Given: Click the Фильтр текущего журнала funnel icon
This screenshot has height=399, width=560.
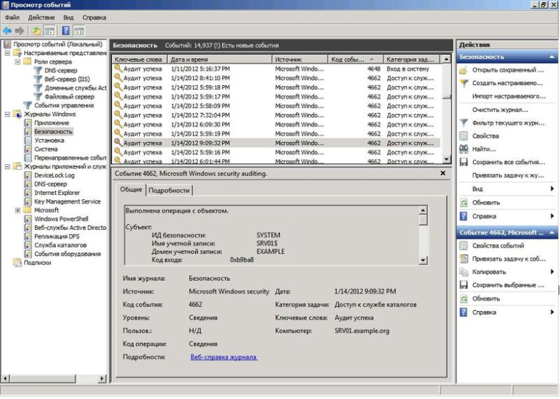Looking at the screenshot, I should pos(464,123).
